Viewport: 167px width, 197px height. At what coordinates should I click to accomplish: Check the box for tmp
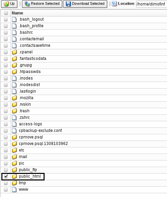[x=5, y=183]
